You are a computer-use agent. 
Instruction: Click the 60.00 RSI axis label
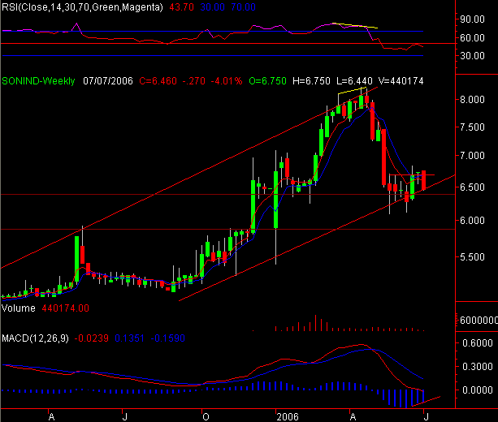coord(472,38)
